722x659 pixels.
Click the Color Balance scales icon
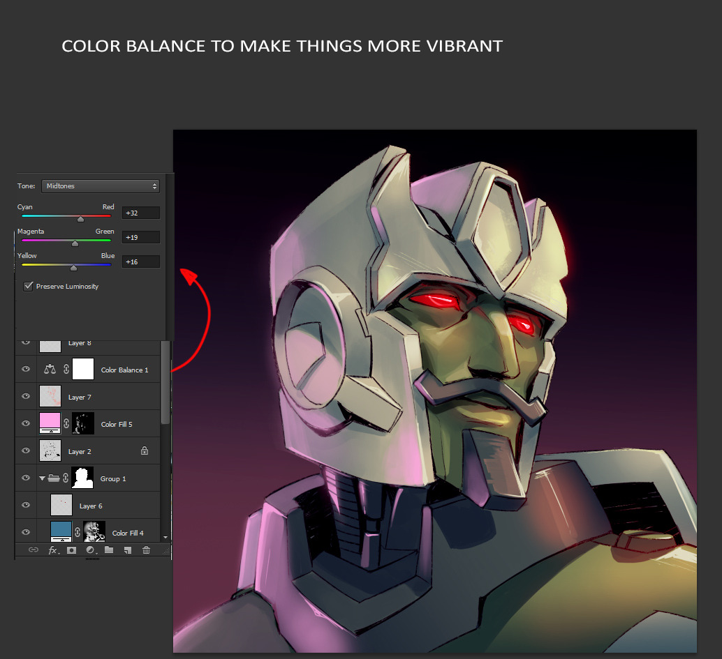click(50, 369)
